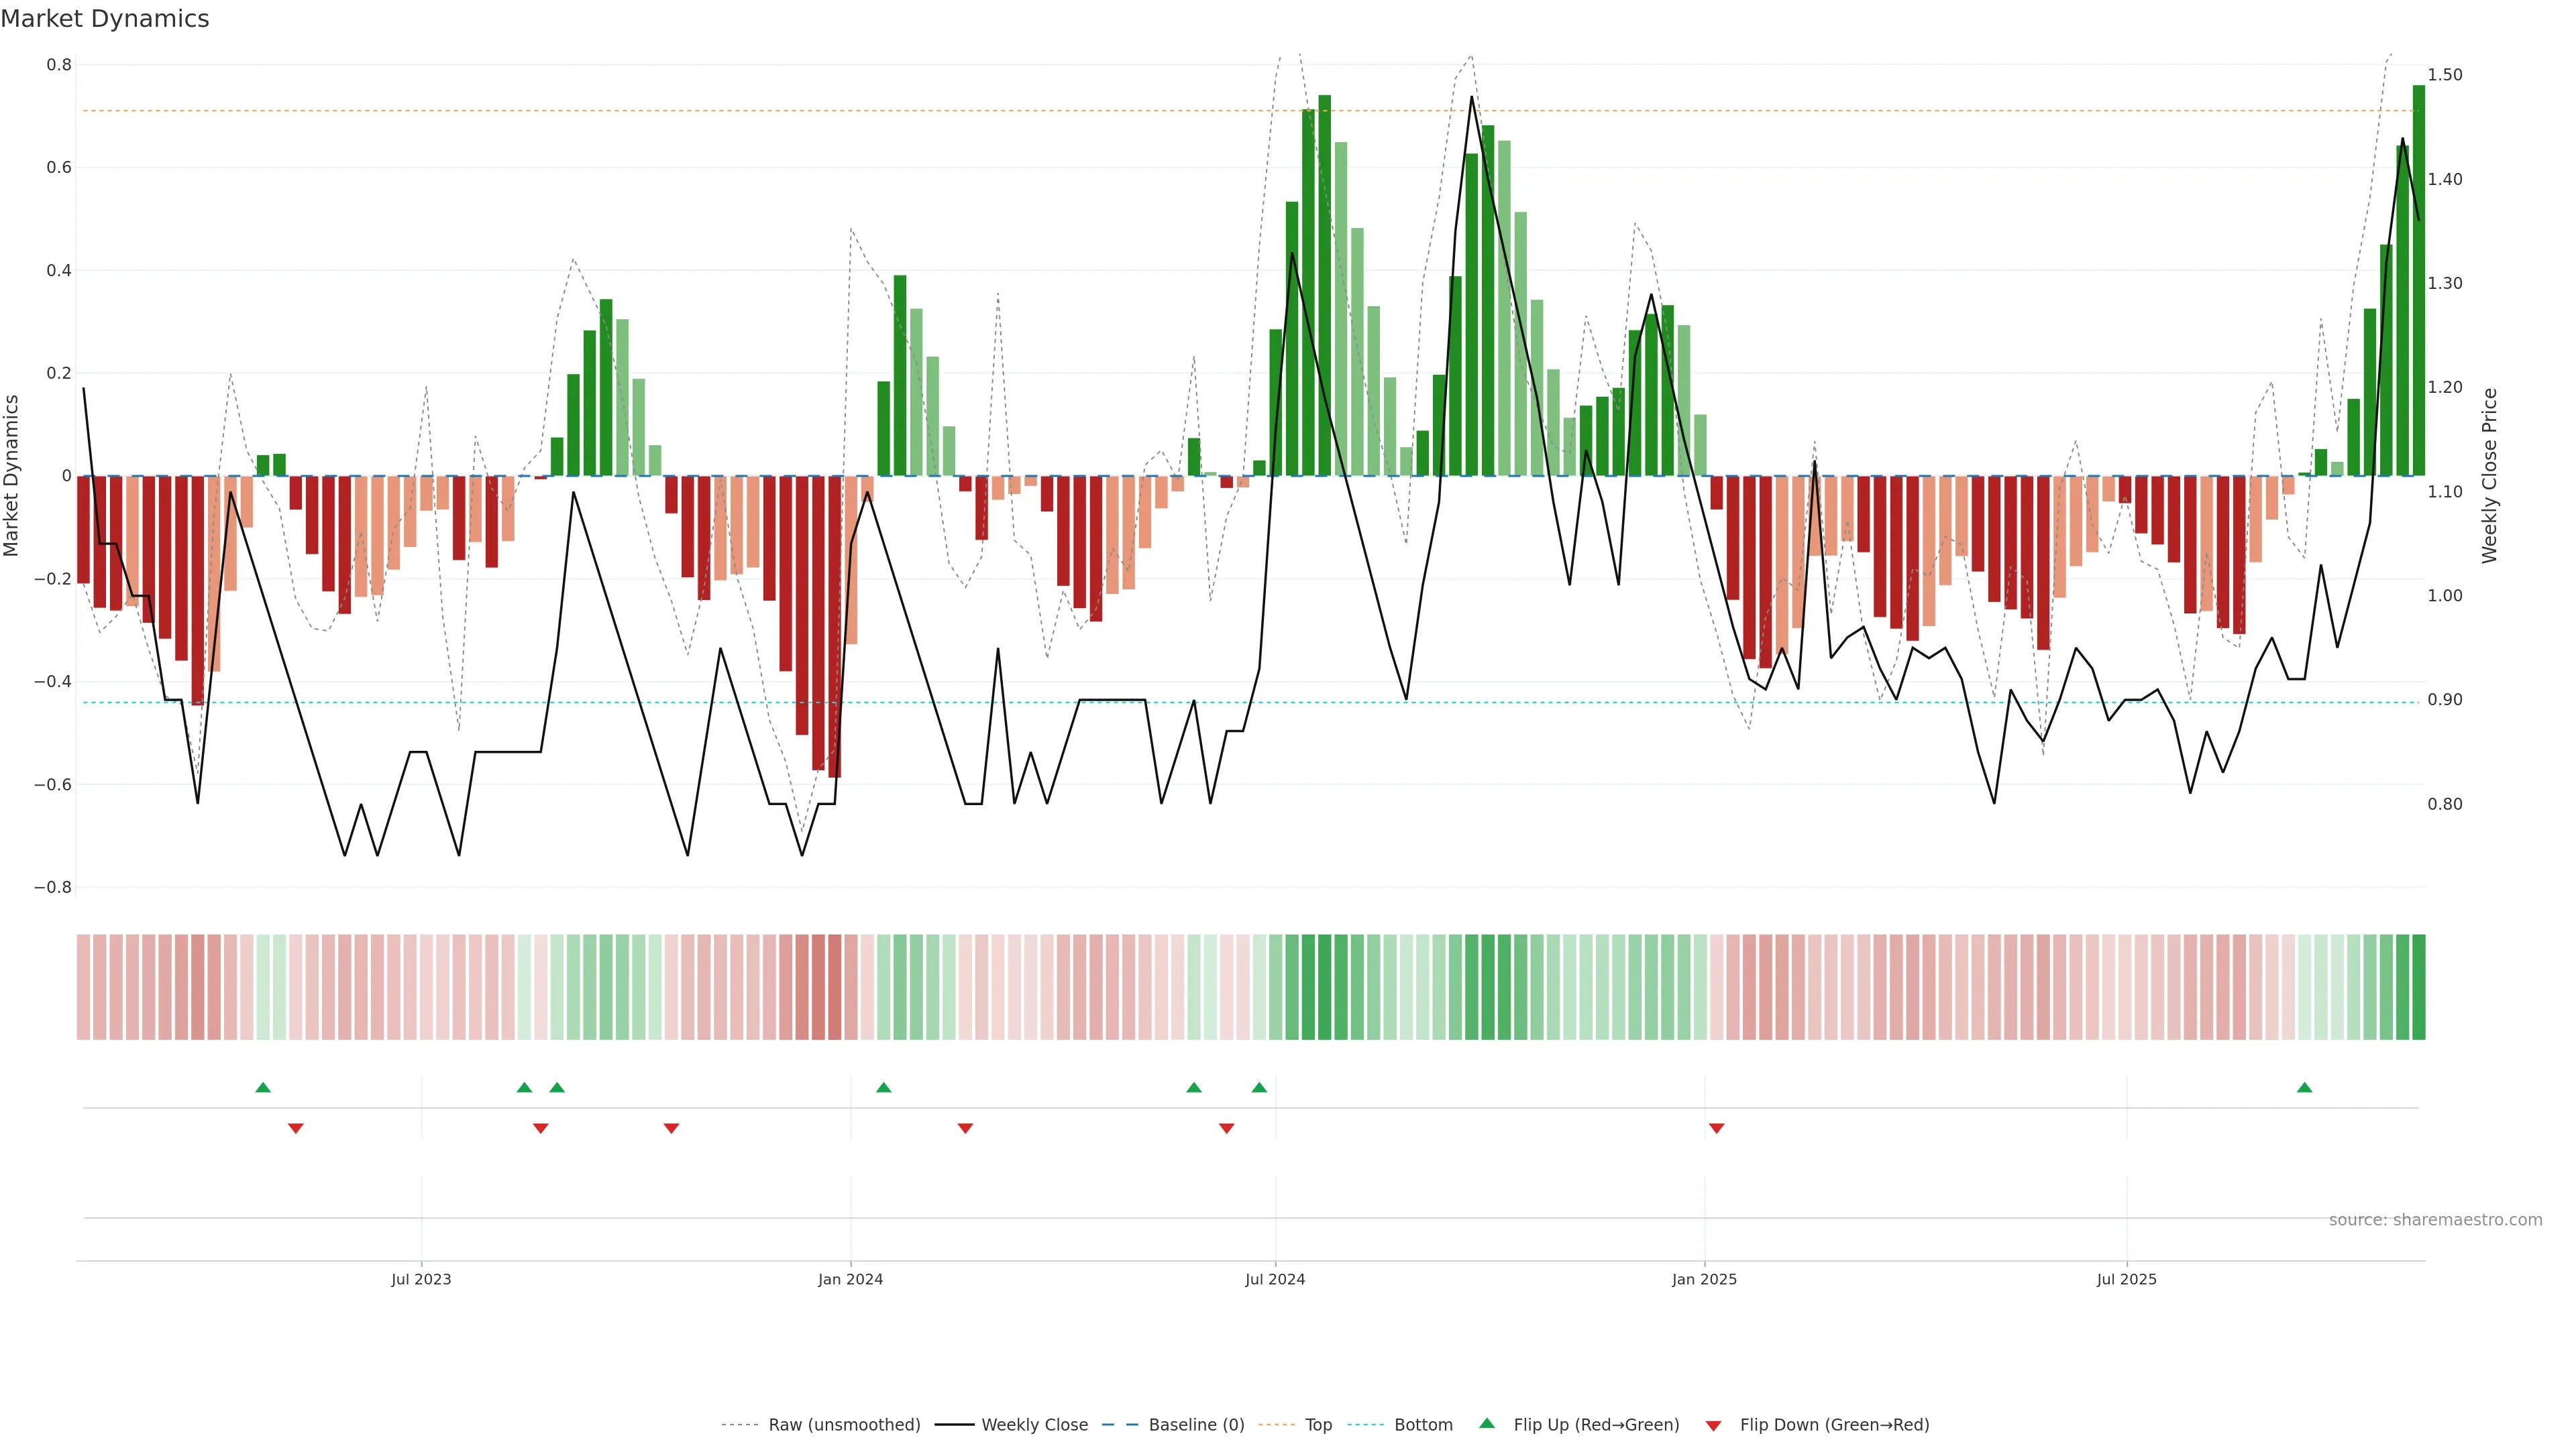Click the Jul 2023 x-axis label
The height and width of the screenshot is (1448, 2576).
(421, 1279)
